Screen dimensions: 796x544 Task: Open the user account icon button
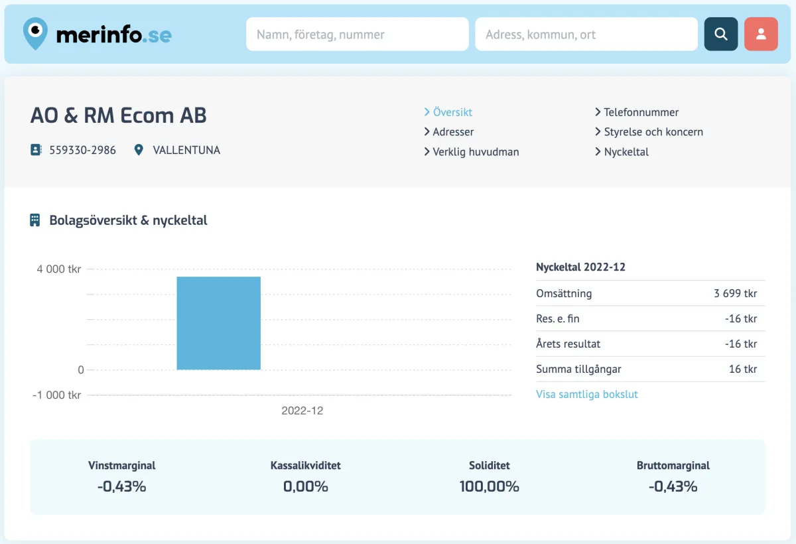761,34
